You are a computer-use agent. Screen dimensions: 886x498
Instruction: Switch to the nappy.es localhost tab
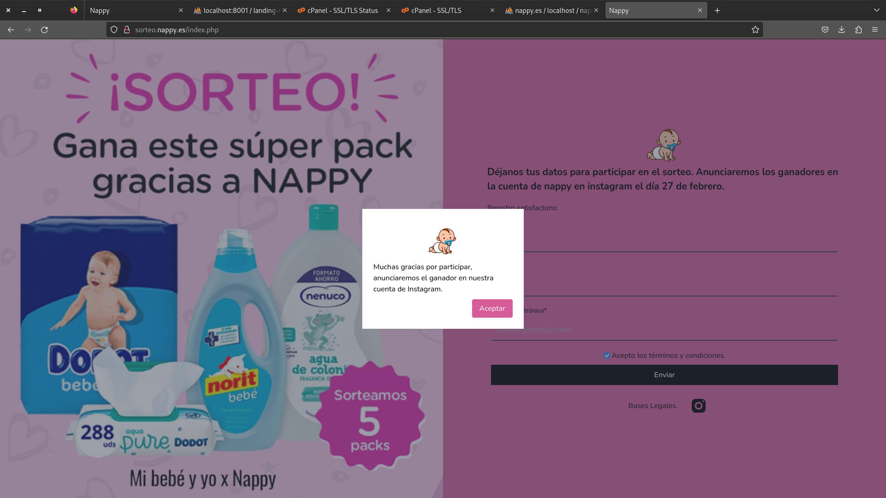click(550, 10)
